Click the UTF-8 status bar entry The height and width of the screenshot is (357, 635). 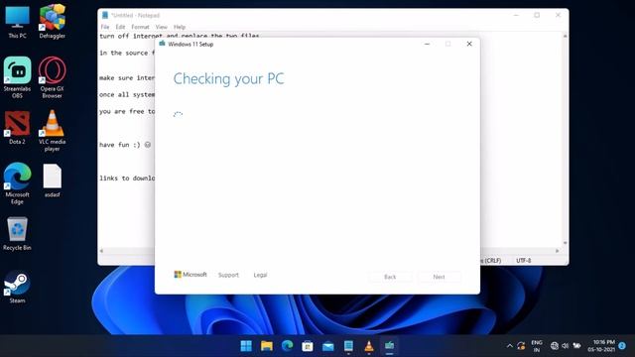click(x=523, y=260)
